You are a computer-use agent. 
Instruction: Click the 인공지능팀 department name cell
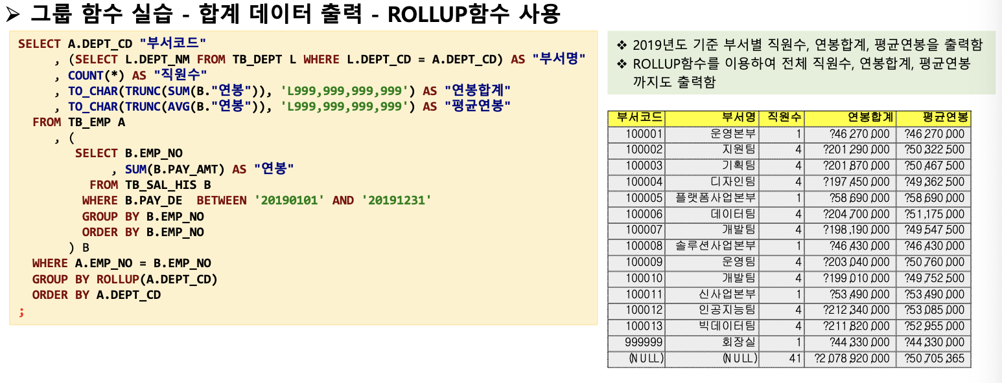(712, 311)
